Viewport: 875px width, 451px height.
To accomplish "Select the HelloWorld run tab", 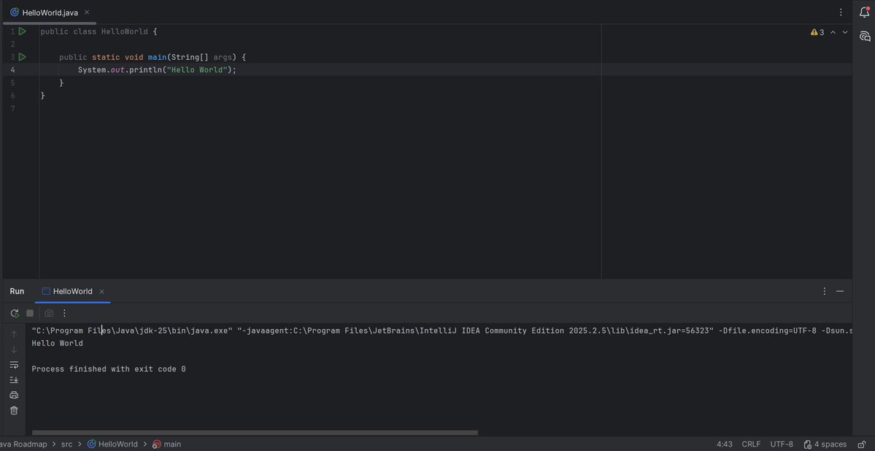I will pos(72,290).
